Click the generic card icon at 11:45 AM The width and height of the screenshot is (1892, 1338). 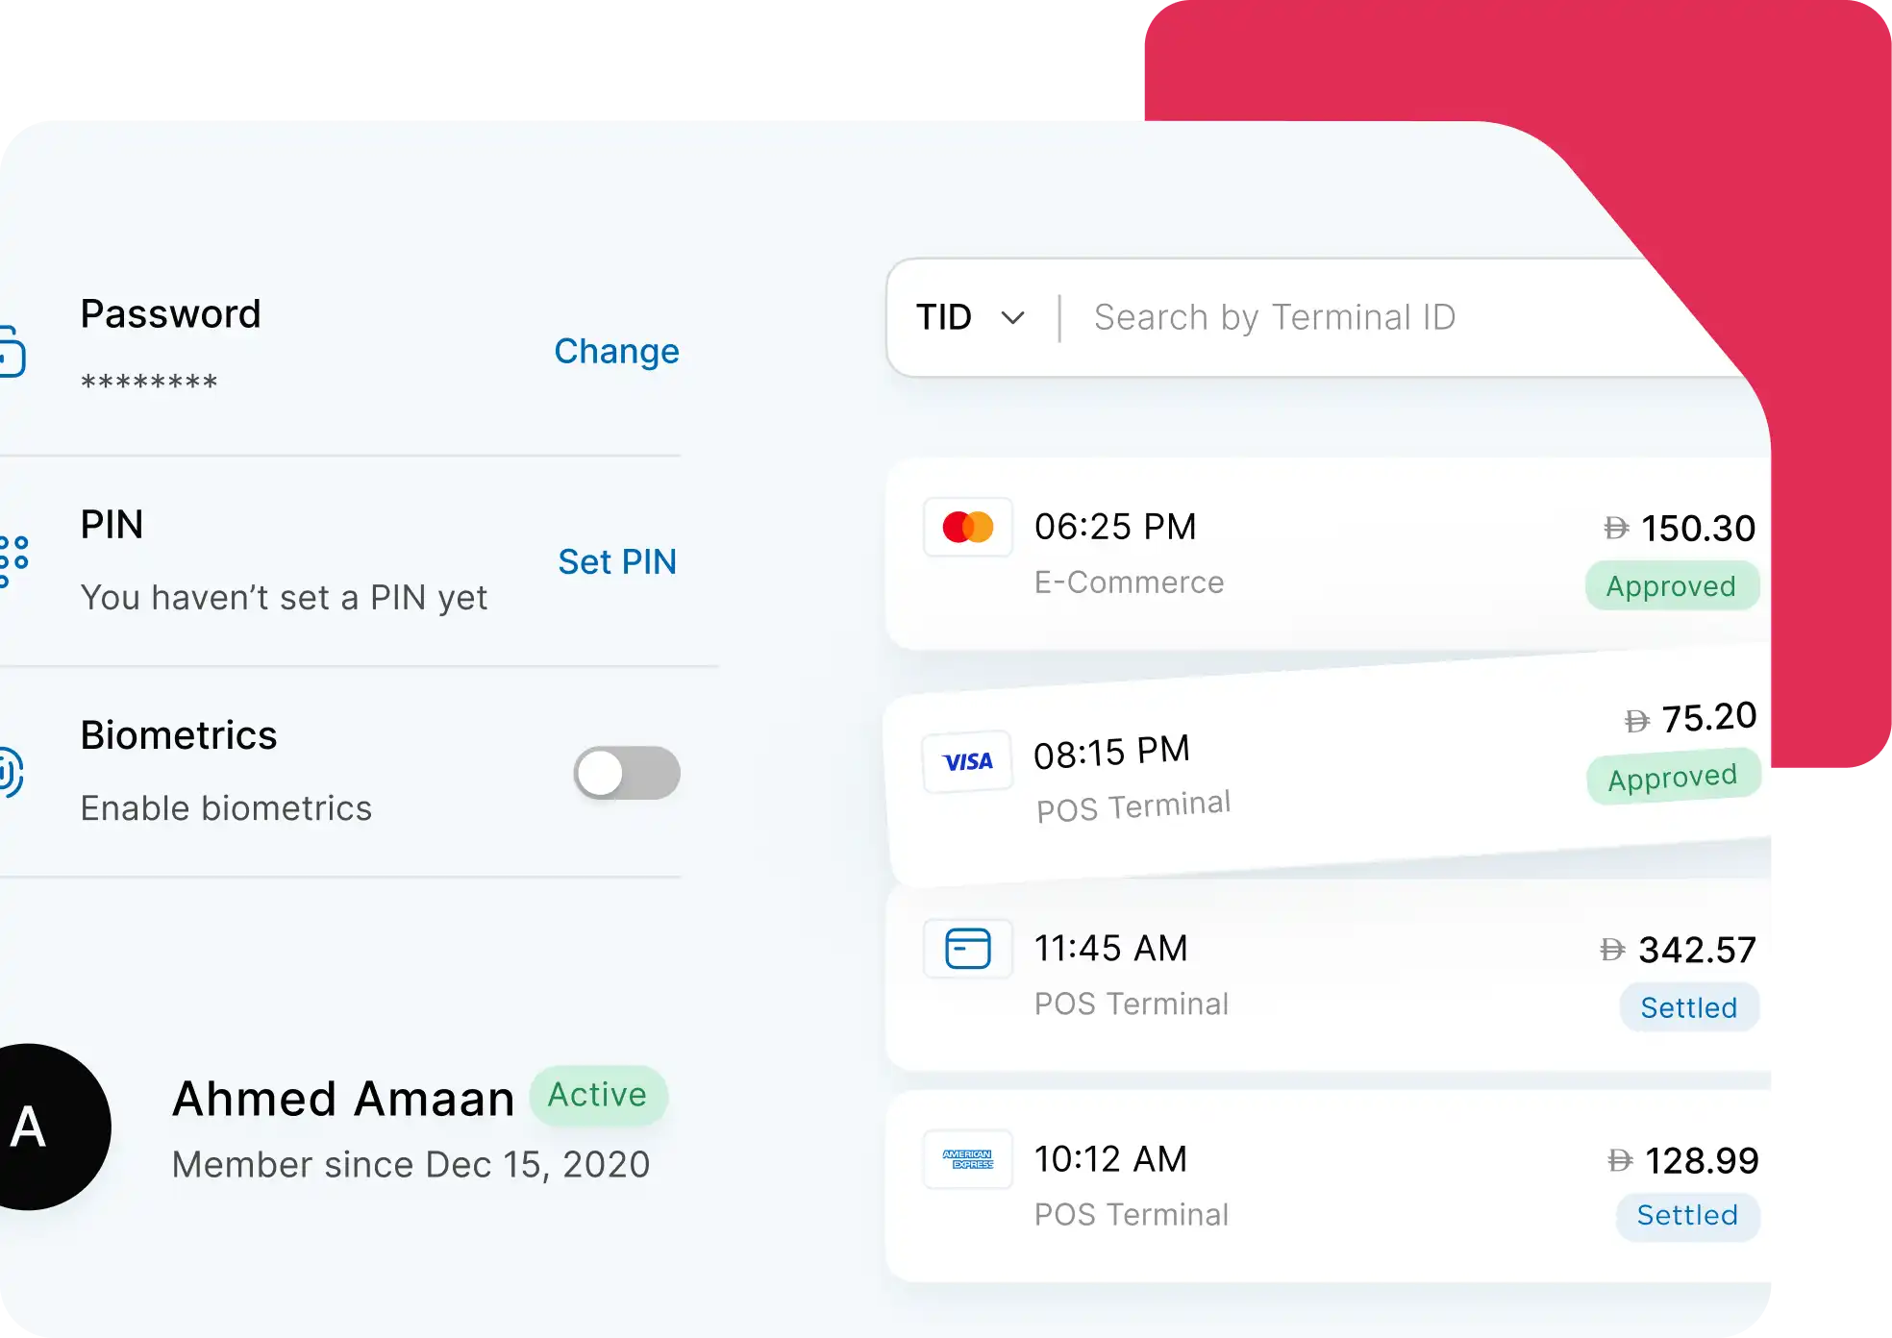click(x=967, y=949)
